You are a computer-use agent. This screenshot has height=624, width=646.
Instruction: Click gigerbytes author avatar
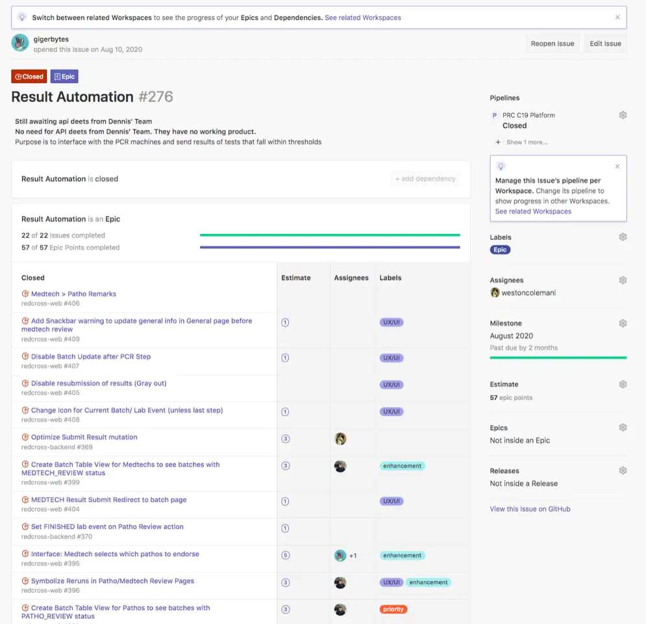click(19, 43)
